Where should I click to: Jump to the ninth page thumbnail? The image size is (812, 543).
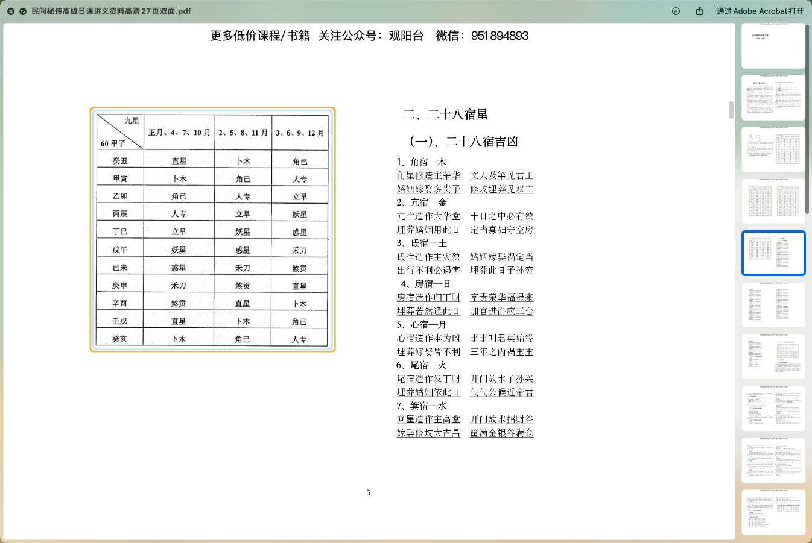point(773,460)
